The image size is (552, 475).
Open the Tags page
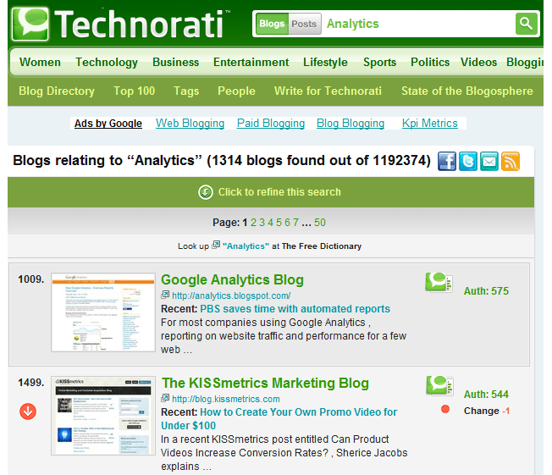pyautogui.click(x=186, y=91)
